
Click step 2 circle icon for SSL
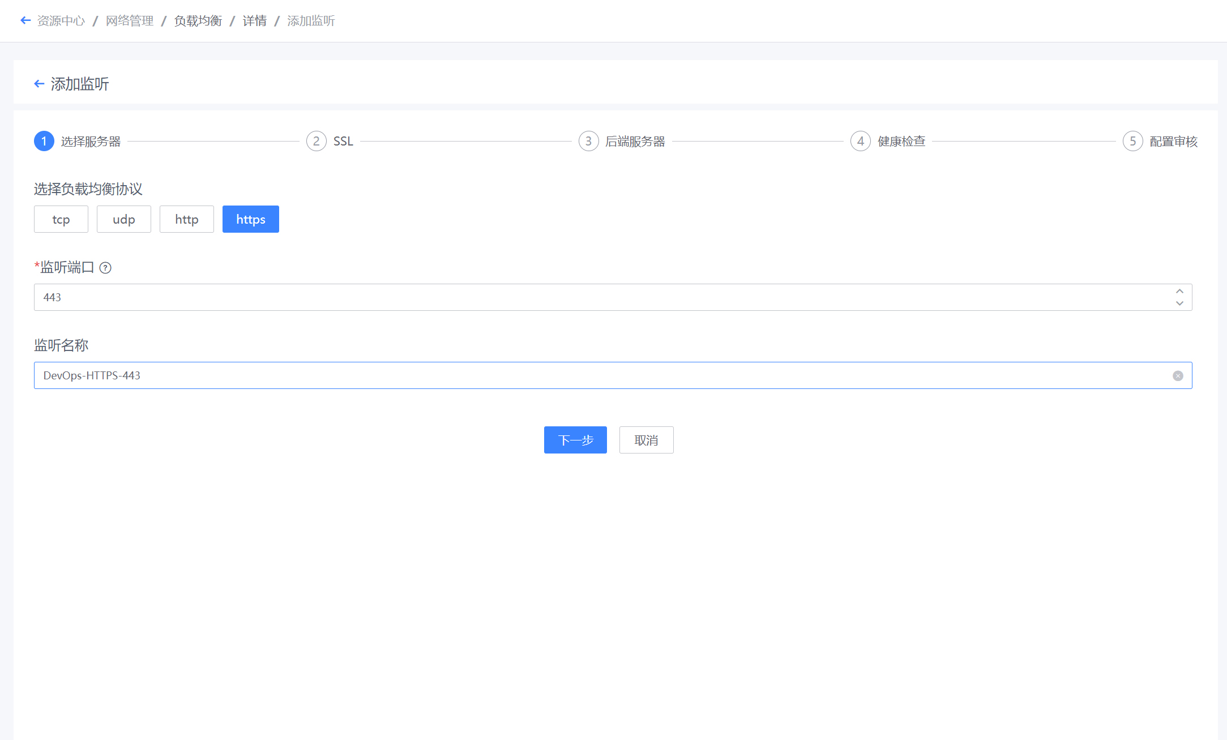(x=317, y=142)
